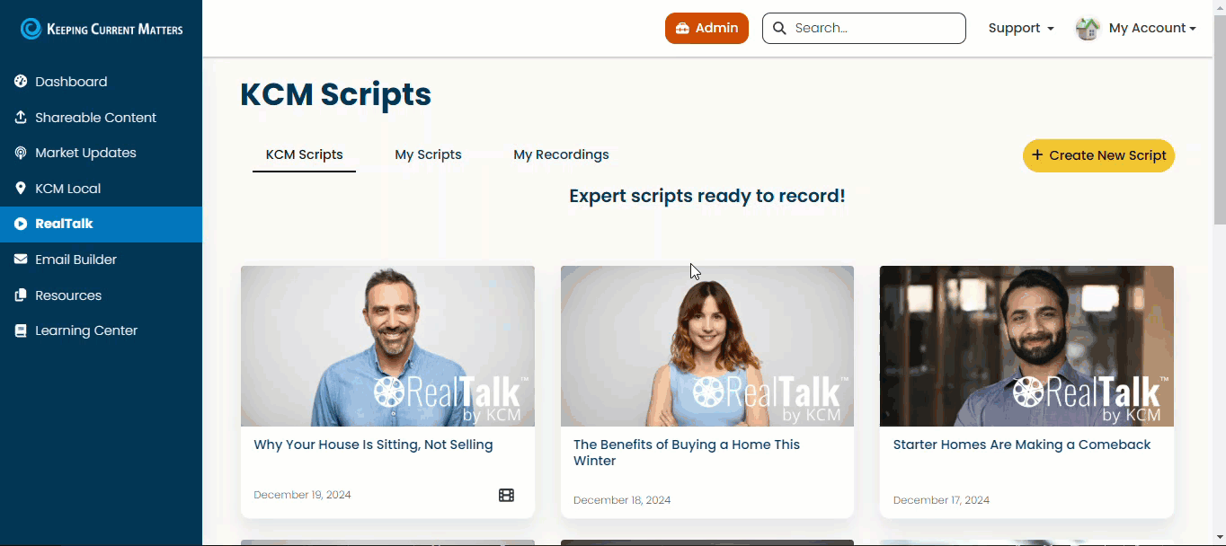
Task: Select RealTalk in the sidebar
Action: pos(101,224)
